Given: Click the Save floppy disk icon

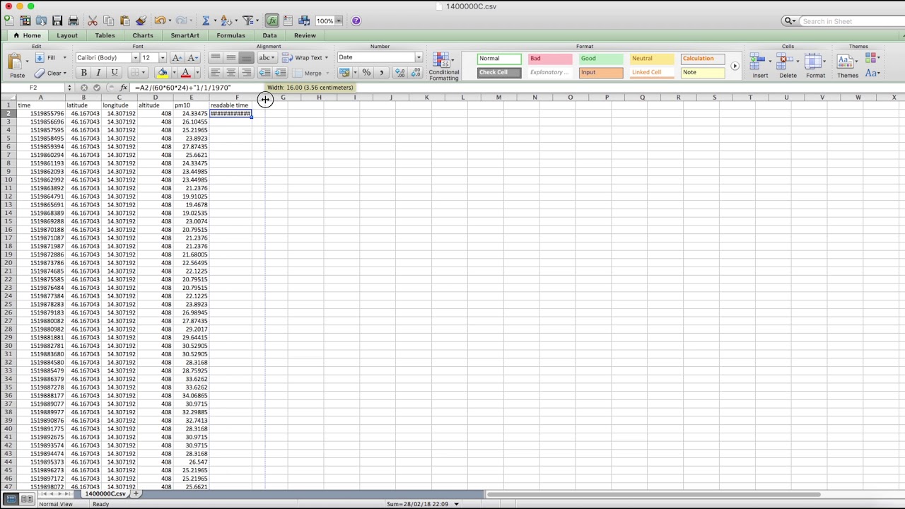Looking at the screenshot, I should click(x=57, y=21).
